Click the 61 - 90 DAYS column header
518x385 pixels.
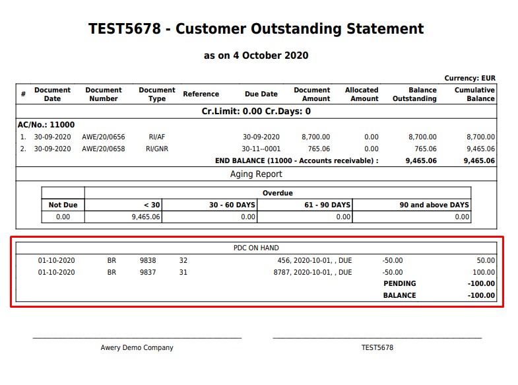tap(327, 205)
